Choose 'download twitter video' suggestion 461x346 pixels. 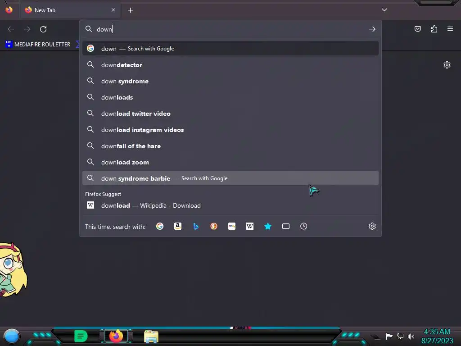230,113
